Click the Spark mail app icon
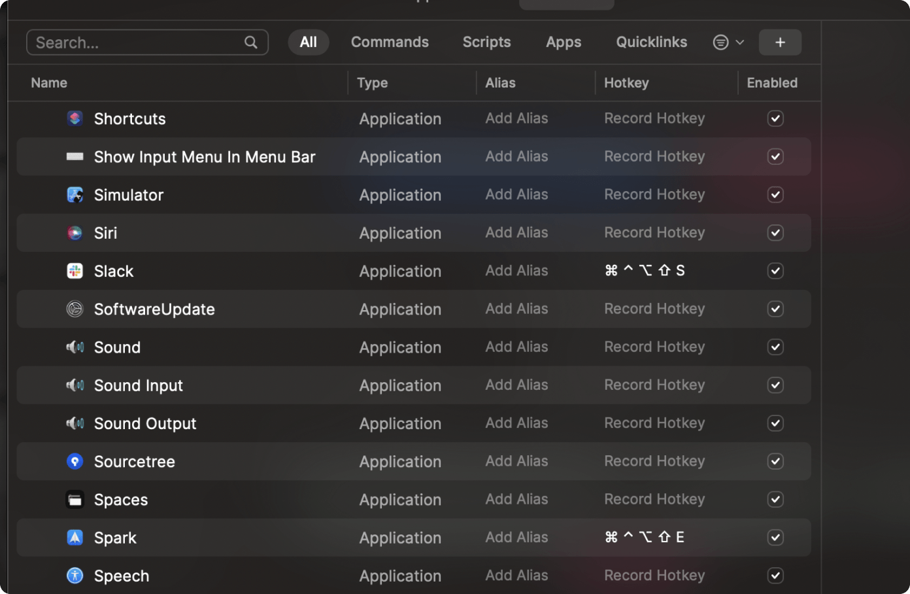The image size is (910, 594). [x=75, y=538]
